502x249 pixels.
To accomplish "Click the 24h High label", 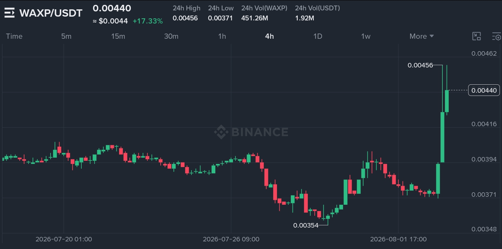I will [x=187, y=8].
